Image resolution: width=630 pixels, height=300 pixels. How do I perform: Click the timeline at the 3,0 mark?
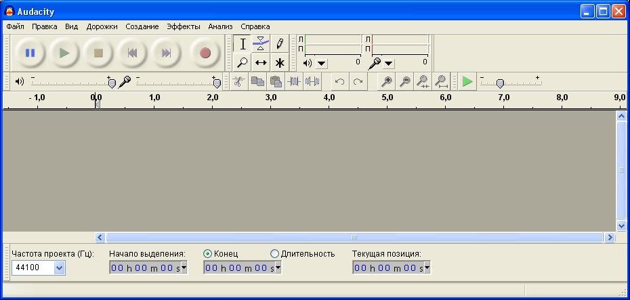(271, 98)
